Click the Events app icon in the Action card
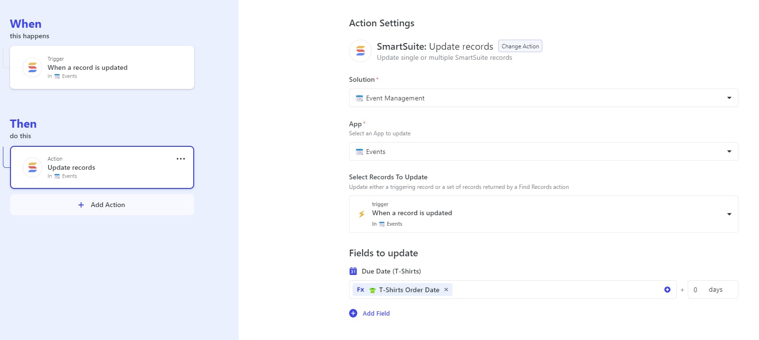759x340 pixels. pos(57,176)
